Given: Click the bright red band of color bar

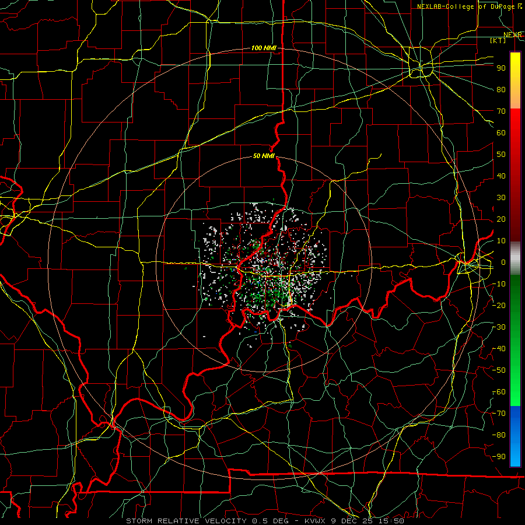Looking at the screenshot, I should tap(515, 121).
